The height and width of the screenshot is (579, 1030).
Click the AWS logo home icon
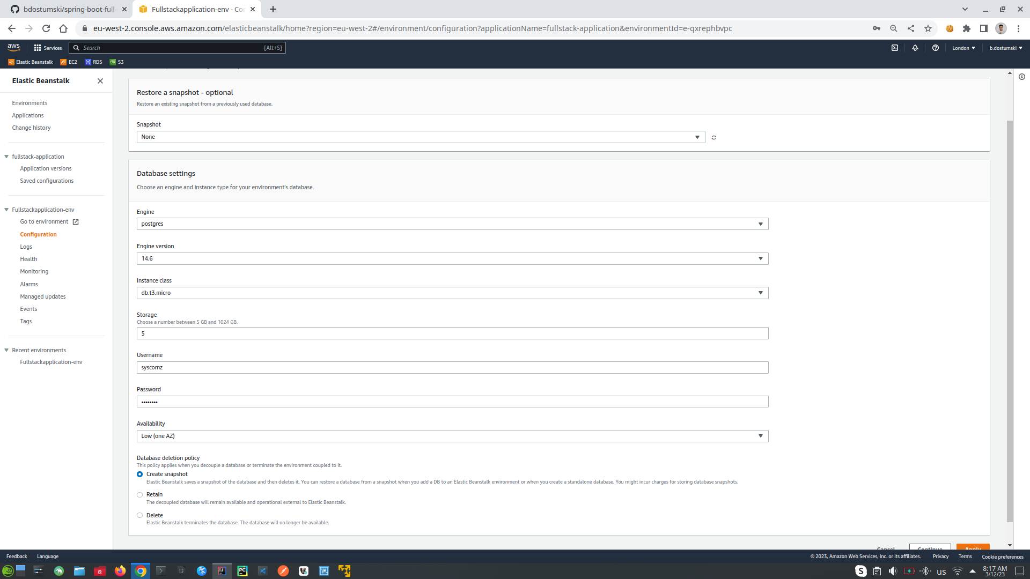[14, 47]
